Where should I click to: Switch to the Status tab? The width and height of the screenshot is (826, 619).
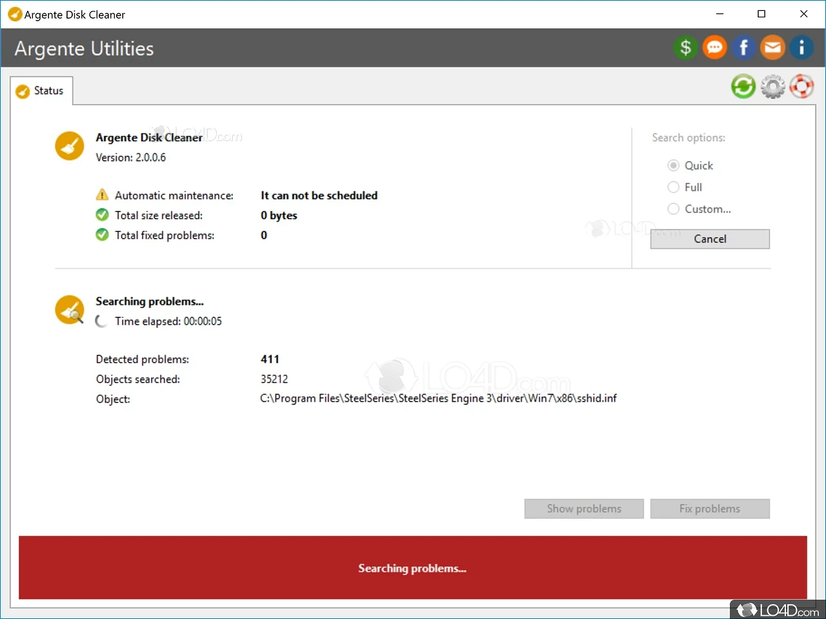coord(41,90)
